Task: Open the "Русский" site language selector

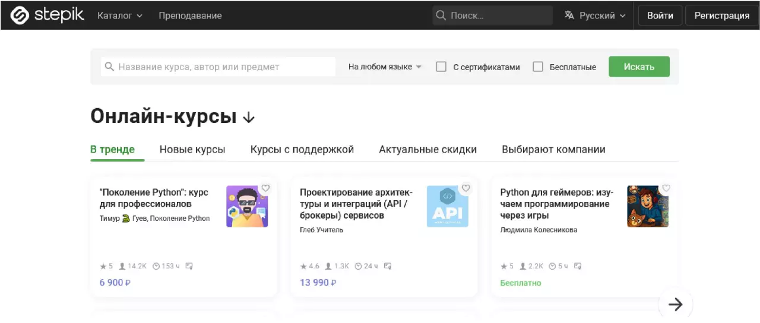Action: [596, 15]
